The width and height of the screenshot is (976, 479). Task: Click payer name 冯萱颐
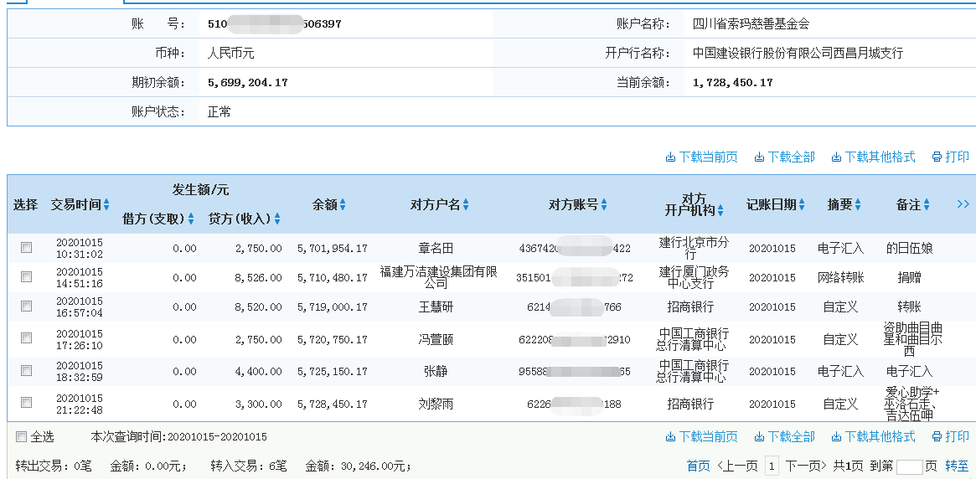(x=435, y=340)
